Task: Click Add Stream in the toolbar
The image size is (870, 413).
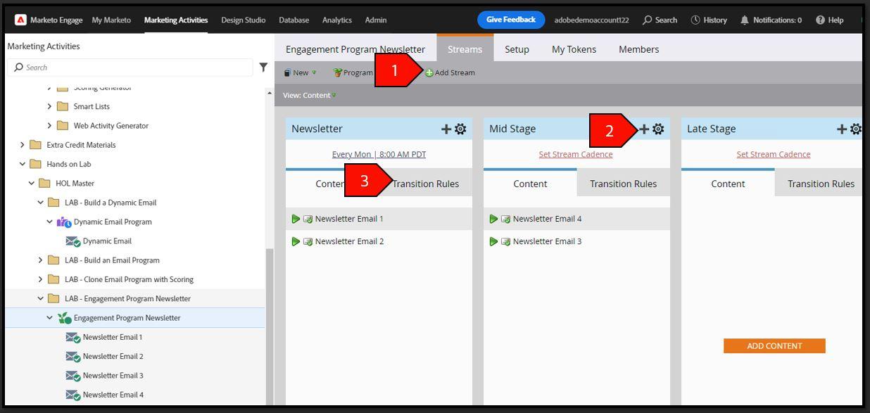Action: [450, 72]
